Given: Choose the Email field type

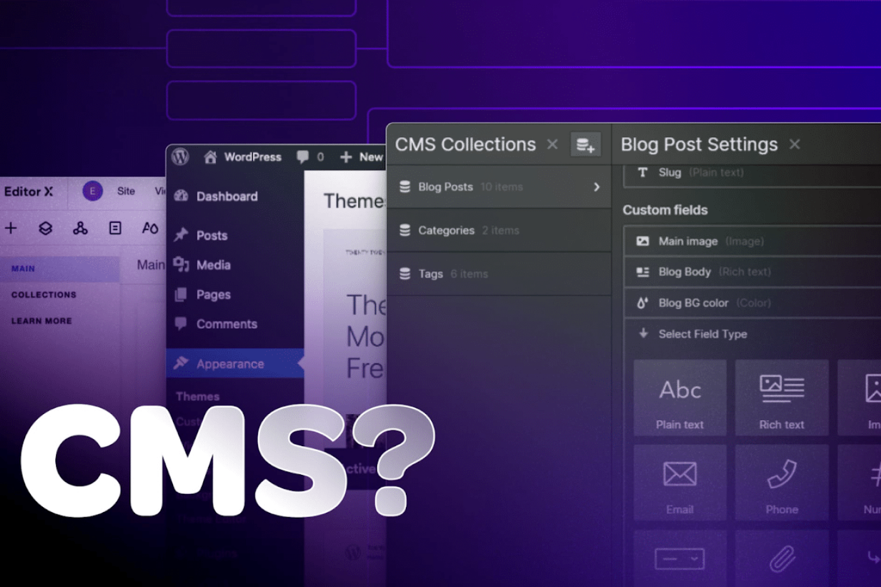Looking at the screenshot, I should coord(680,483).
